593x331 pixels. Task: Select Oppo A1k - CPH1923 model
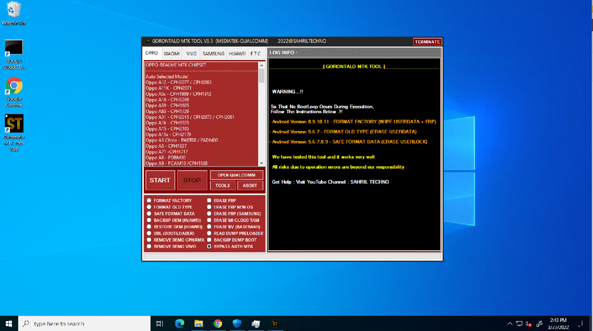coord(167,123)
